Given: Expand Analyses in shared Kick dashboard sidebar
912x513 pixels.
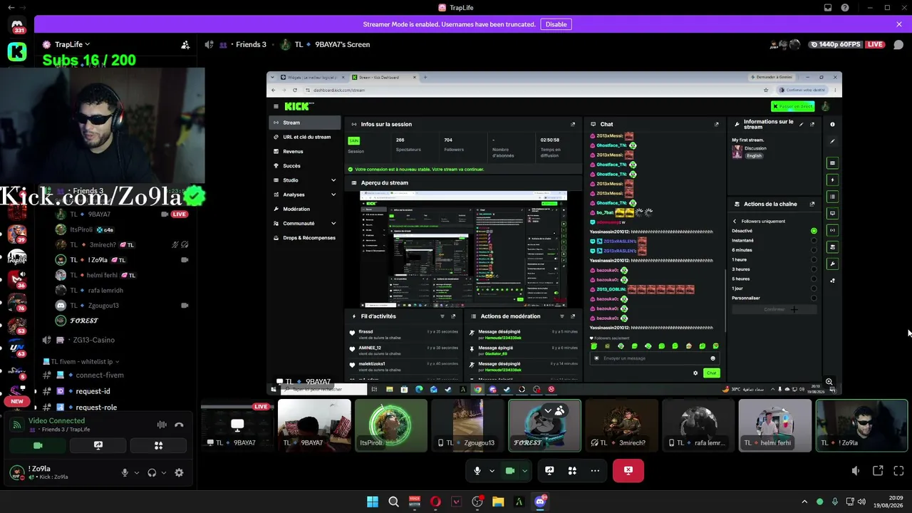Looking at the screenshot, I should [333, 195].
